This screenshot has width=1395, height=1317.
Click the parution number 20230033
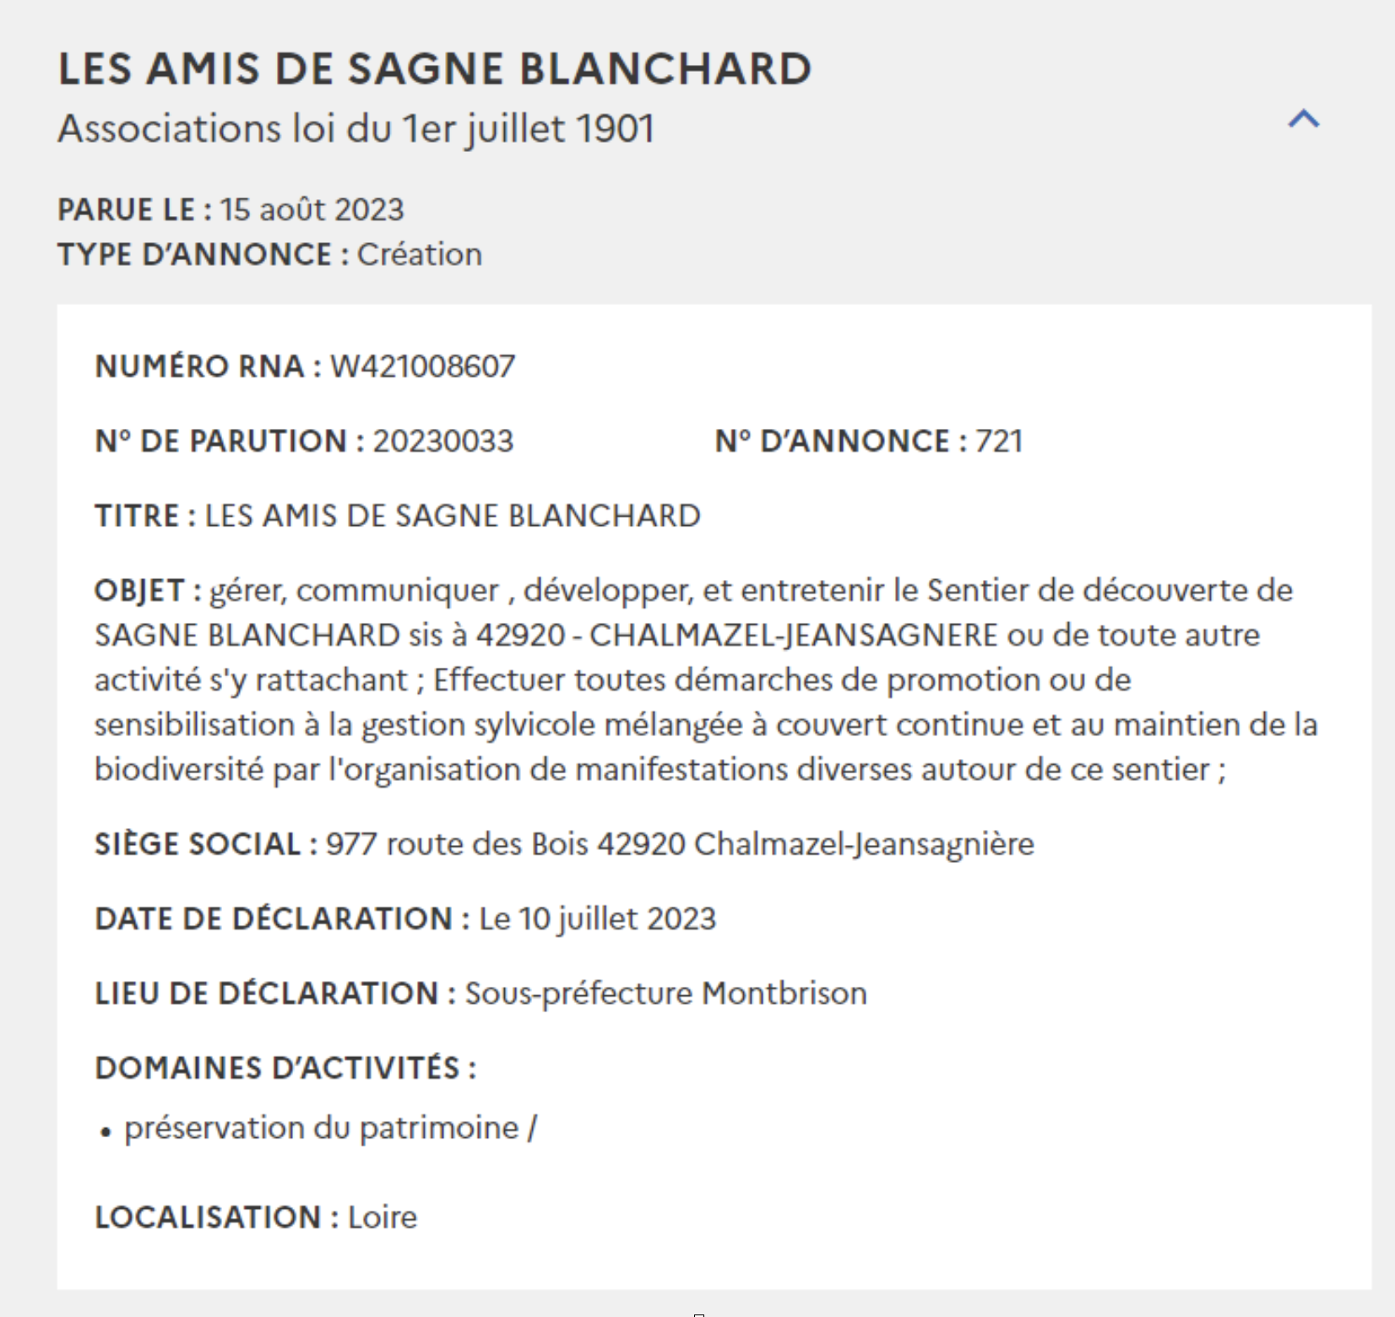(443, 441)
